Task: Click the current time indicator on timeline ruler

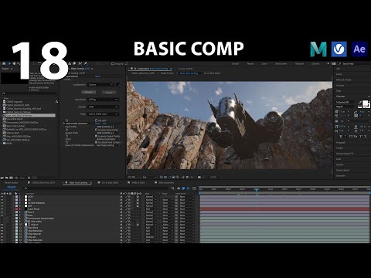Action: tap(257, 189)
